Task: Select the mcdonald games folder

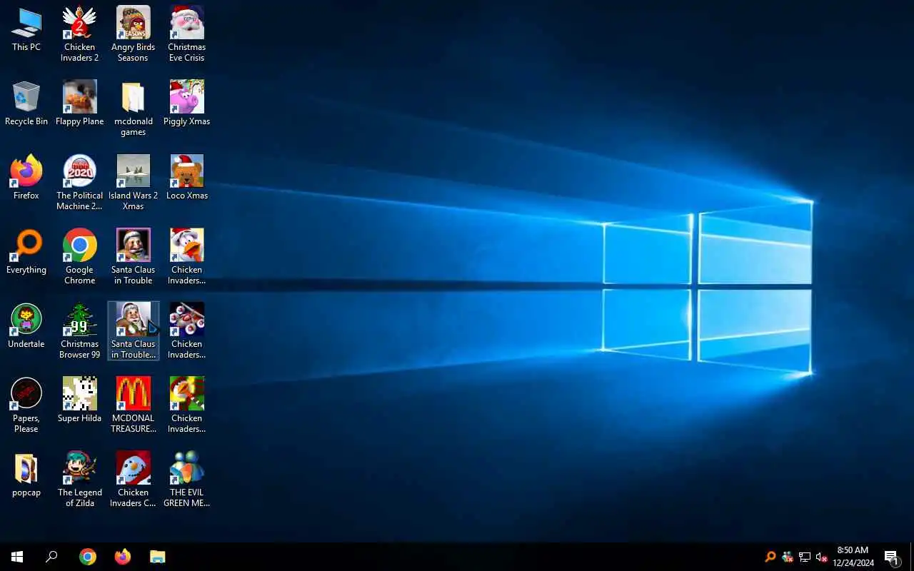Action: point(133,108)
